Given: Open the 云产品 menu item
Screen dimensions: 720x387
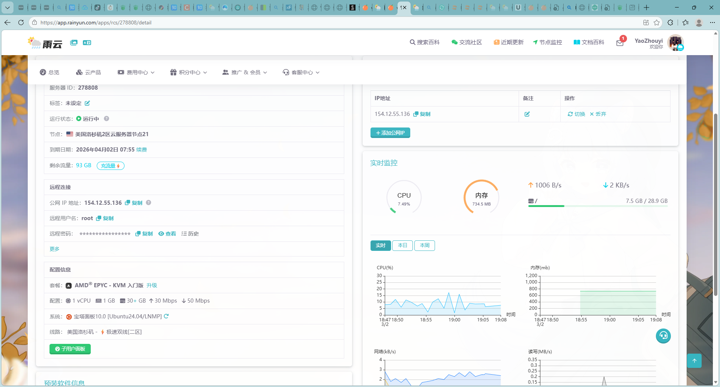Looking at the screenshot, I should click(88, 72).
